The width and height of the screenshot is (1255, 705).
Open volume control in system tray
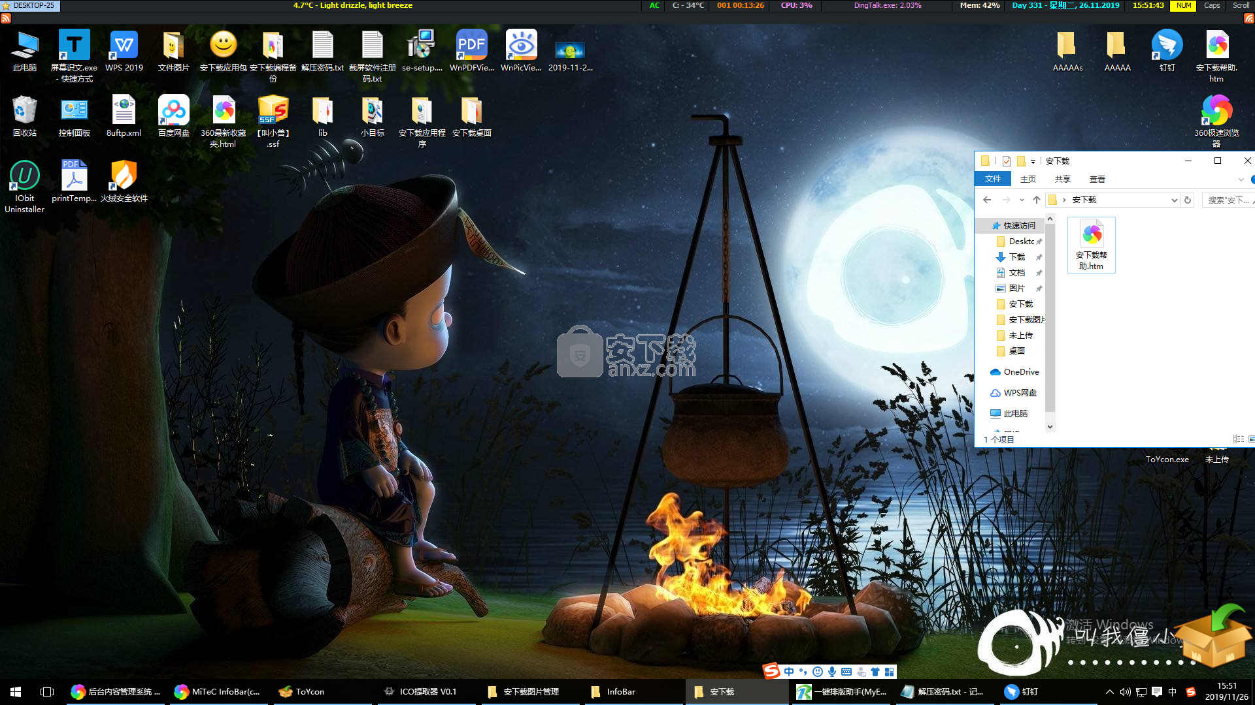point(1125,692)
